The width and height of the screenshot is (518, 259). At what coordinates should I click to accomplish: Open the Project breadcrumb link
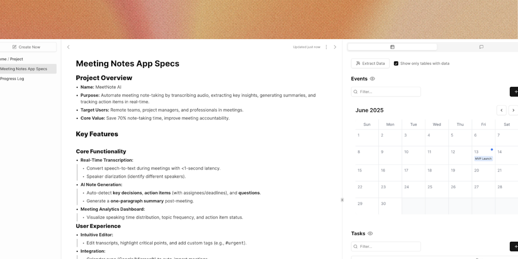click(x=17, y=59)
